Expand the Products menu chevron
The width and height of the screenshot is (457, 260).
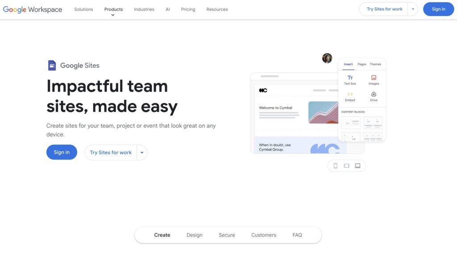click(x=113, y=14)
